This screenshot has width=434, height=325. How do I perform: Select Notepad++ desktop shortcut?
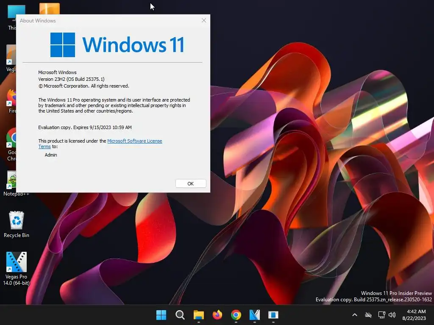point(11,183)
